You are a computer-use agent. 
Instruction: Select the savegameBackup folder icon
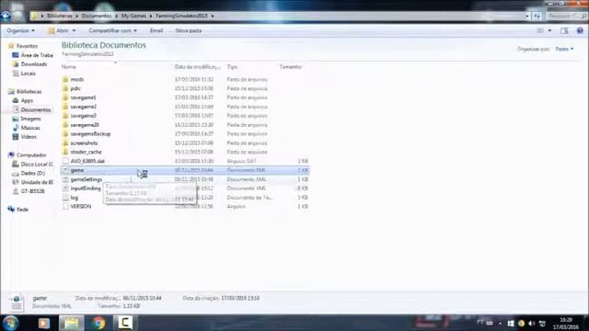tap(65, 134)
